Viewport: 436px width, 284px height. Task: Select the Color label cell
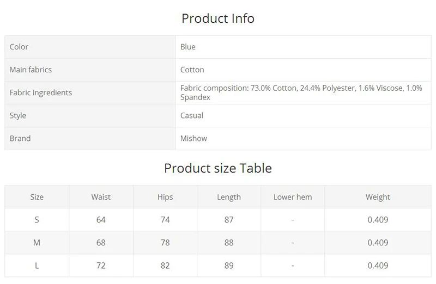[90, 47]
